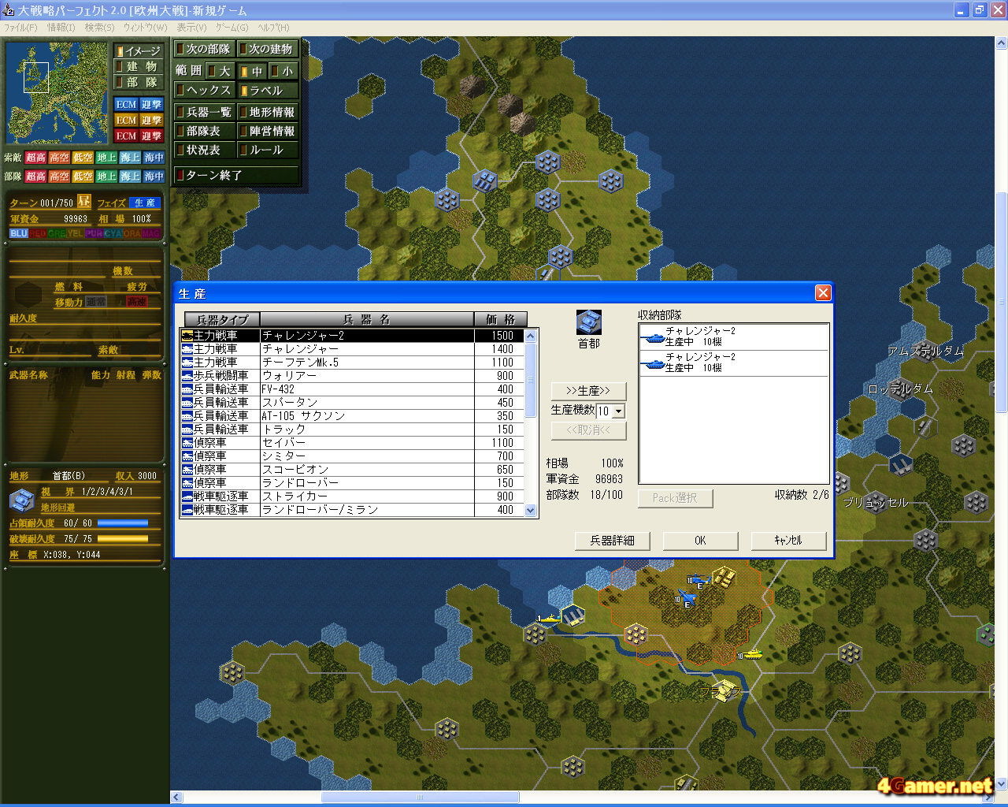Open the 表示(V) menu

(x=191, y=28)
